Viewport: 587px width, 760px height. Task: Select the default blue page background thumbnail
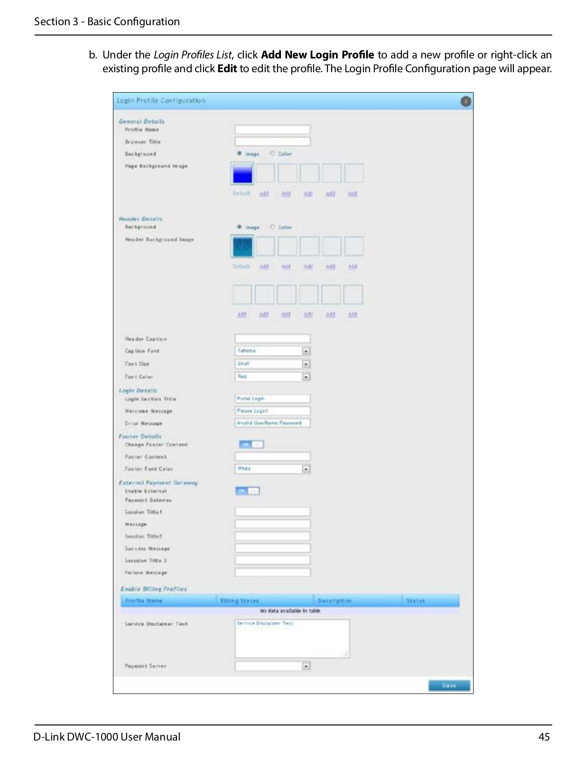tap(242, 173)
